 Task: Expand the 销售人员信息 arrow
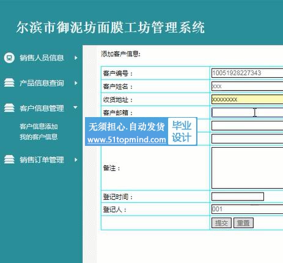click(76, 58)
